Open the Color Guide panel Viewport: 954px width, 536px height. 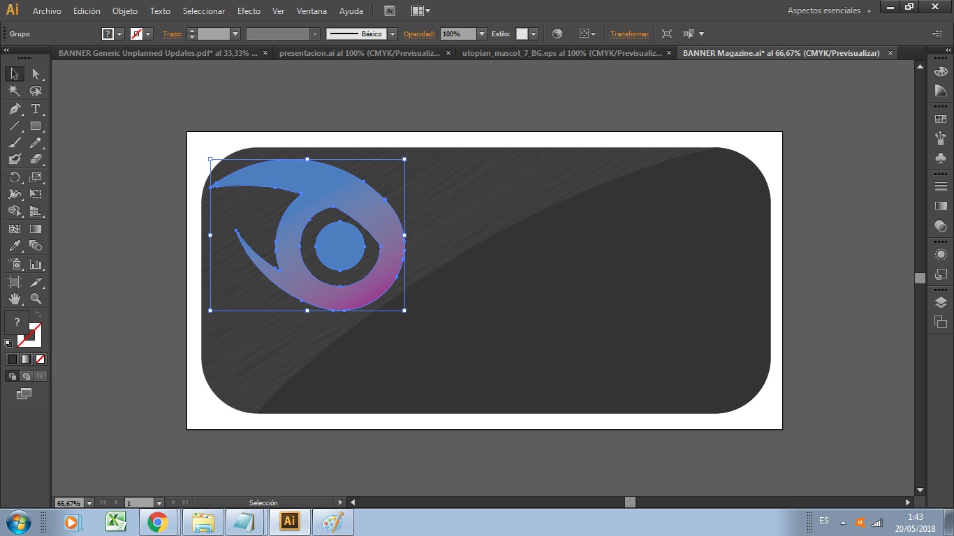(941, 91)
